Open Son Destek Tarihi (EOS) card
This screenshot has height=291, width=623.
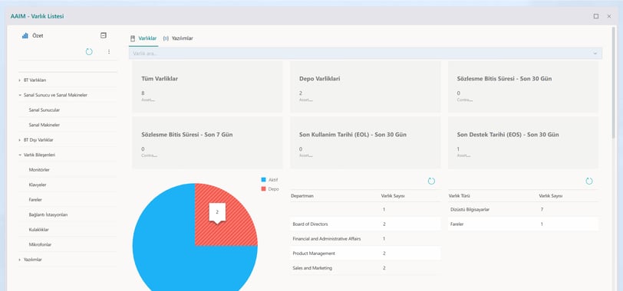tap(523, 142)
